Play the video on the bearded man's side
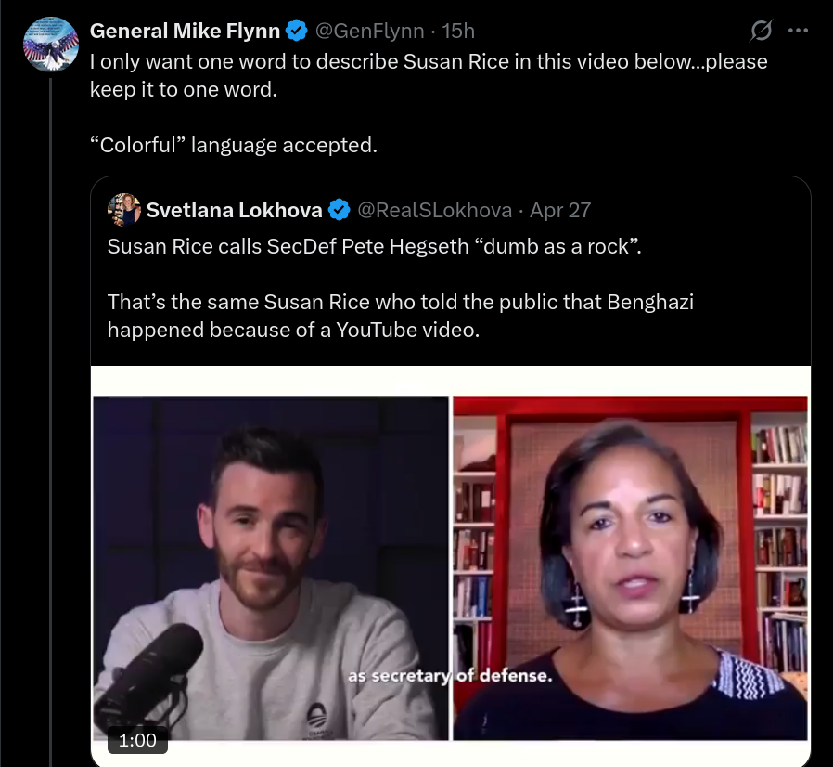 (271, 568)
